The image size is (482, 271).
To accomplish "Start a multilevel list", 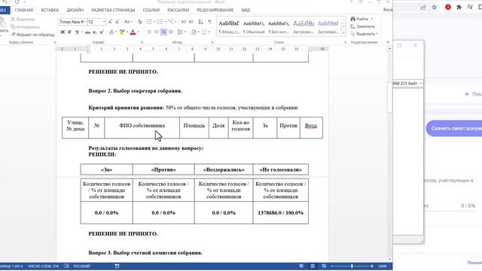I will (x=171, y=22).
